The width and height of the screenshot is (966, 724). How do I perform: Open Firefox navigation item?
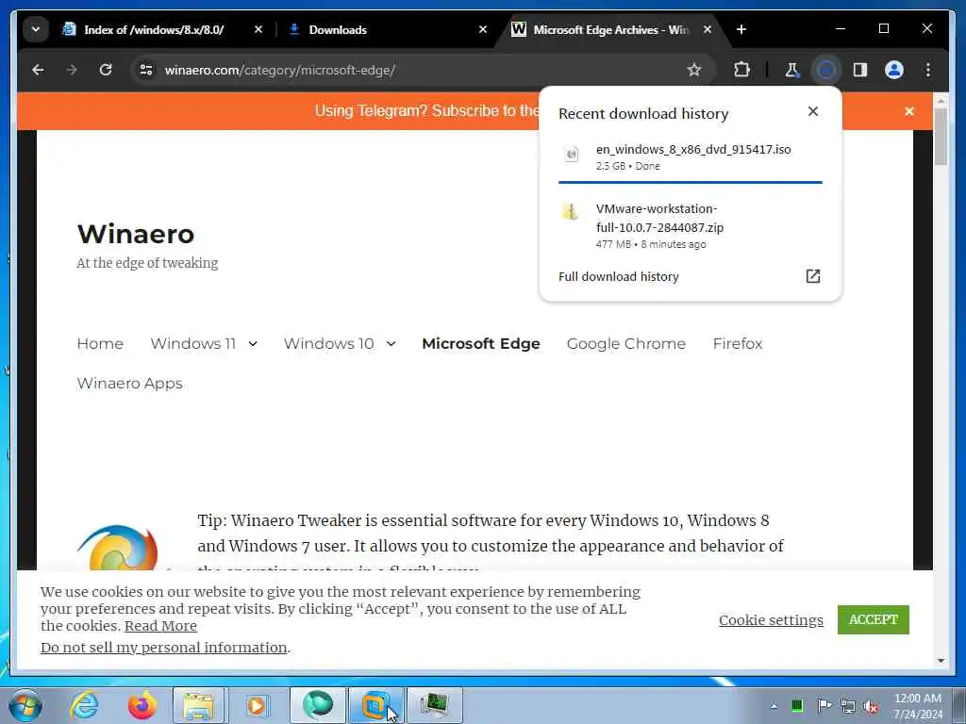[x=738, y=343]
